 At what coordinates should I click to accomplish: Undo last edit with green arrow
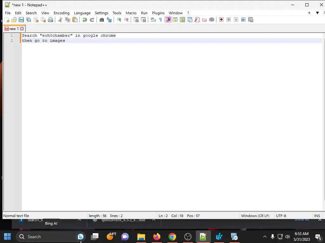(84, 20)
